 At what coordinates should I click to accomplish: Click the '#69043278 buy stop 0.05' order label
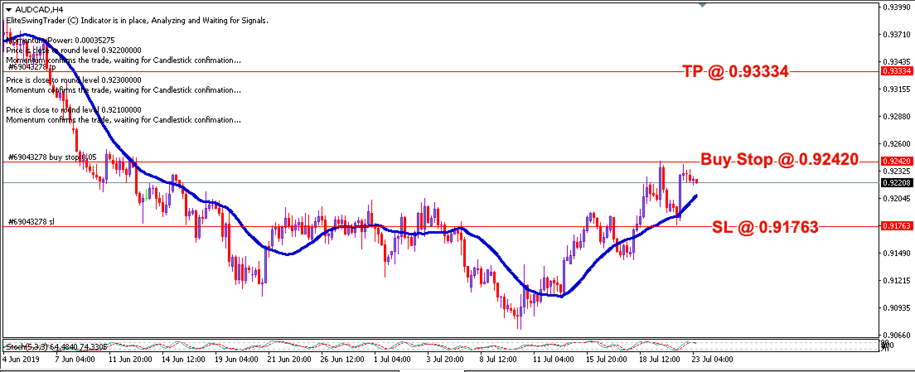[x=52, y=157]
